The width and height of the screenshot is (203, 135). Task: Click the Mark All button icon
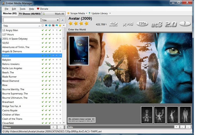coord(44,14)
